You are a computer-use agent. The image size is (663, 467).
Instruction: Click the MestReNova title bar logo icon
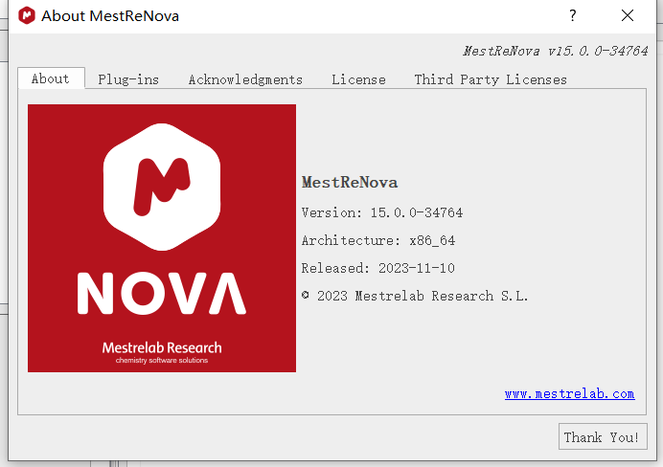[27, 15]
